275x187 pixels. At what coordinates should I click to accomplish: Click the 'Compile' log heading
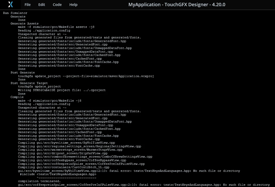coord(17,97)
